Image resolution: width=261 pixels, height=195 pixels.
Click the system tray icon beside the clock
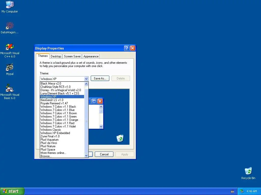(242, 191)
